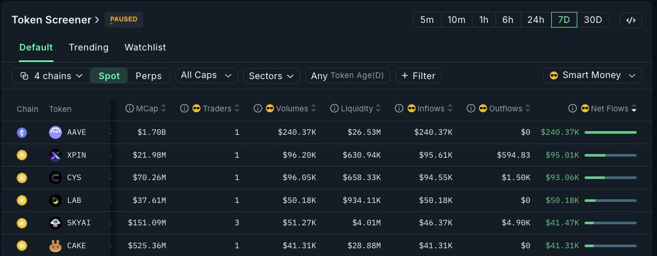Screen dimensions: 657x256
Task: Click the Liquidity column info icon
Action: coord(334,109)
